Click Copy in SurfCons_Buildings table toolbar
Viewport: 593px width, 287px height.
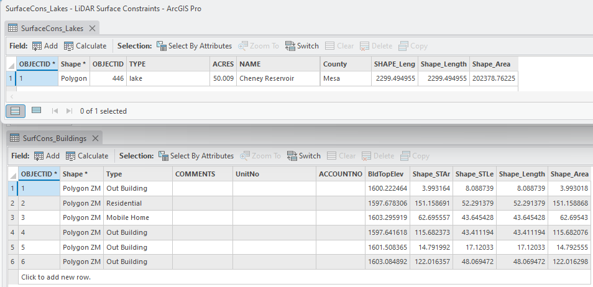click(x=415, y=156)
